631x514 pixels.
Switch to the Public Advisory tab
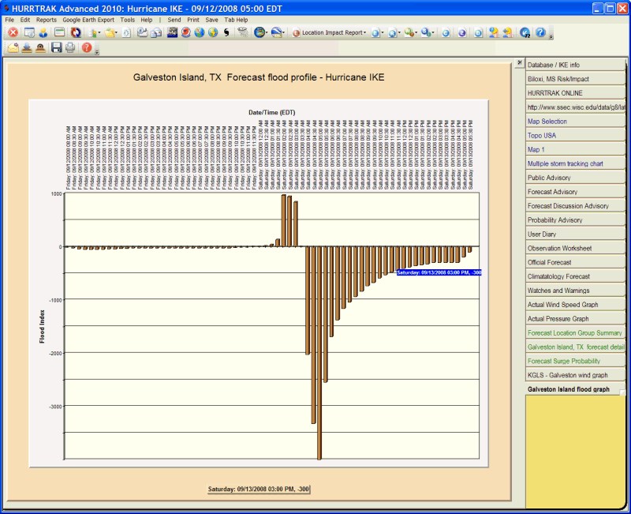pos(576,178)
